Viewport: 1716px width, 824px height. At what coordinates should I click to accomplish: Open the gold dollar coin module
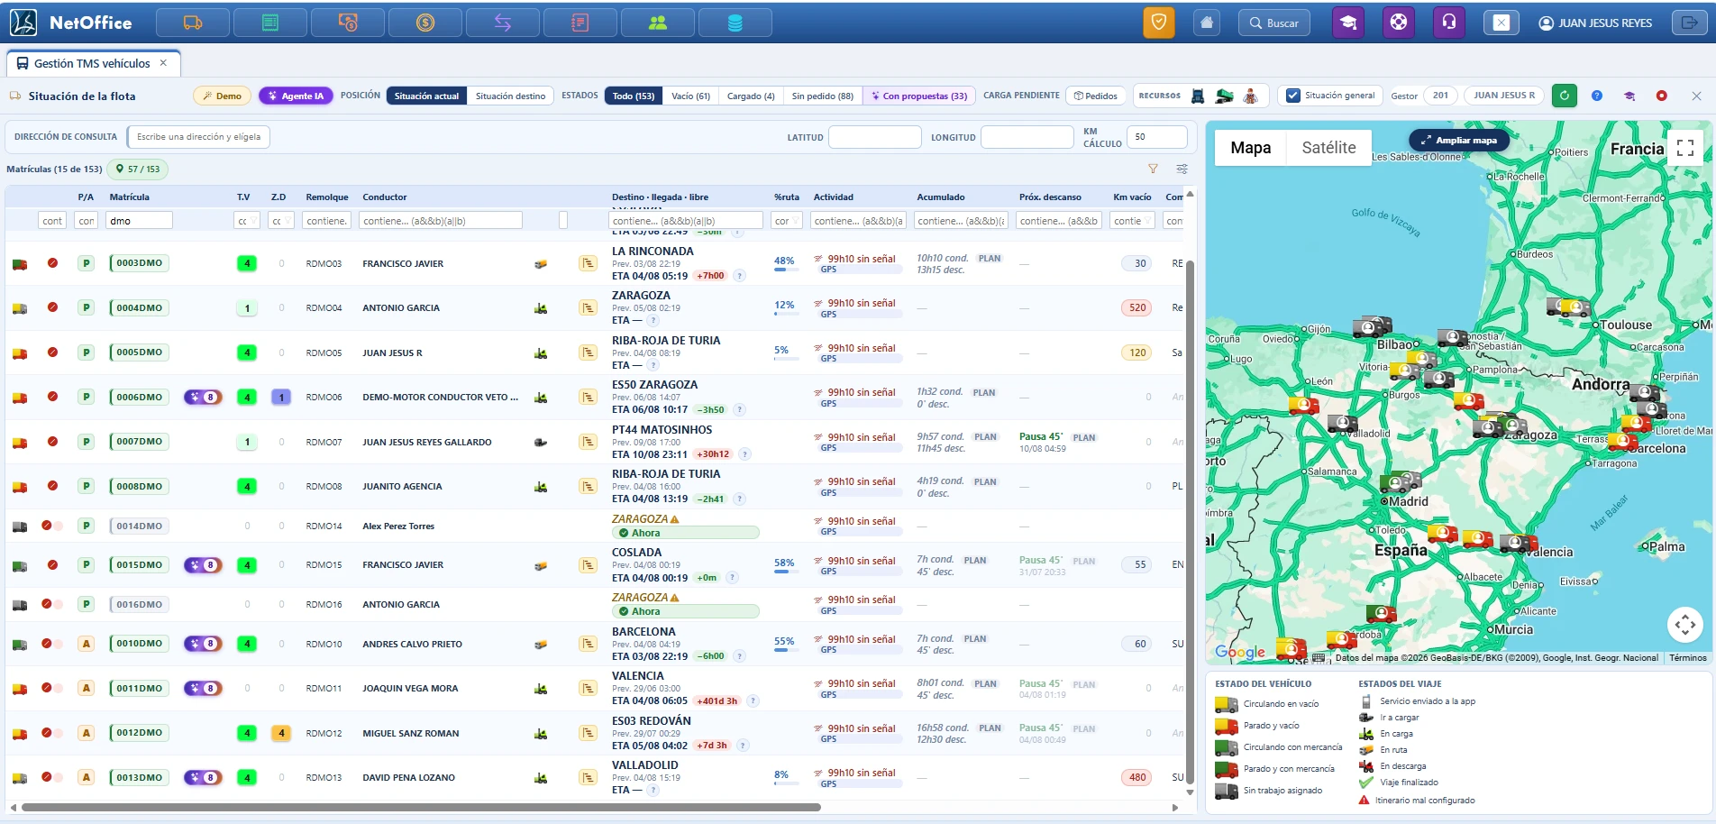coord(425,23)
